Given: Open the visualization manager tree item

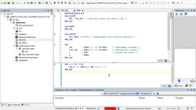Looking at the screenshot, I should (x=28, y=57).
